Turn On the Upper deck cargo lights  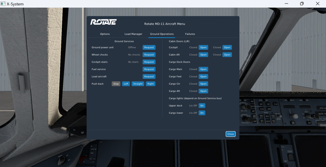click(x=202, y=106)
